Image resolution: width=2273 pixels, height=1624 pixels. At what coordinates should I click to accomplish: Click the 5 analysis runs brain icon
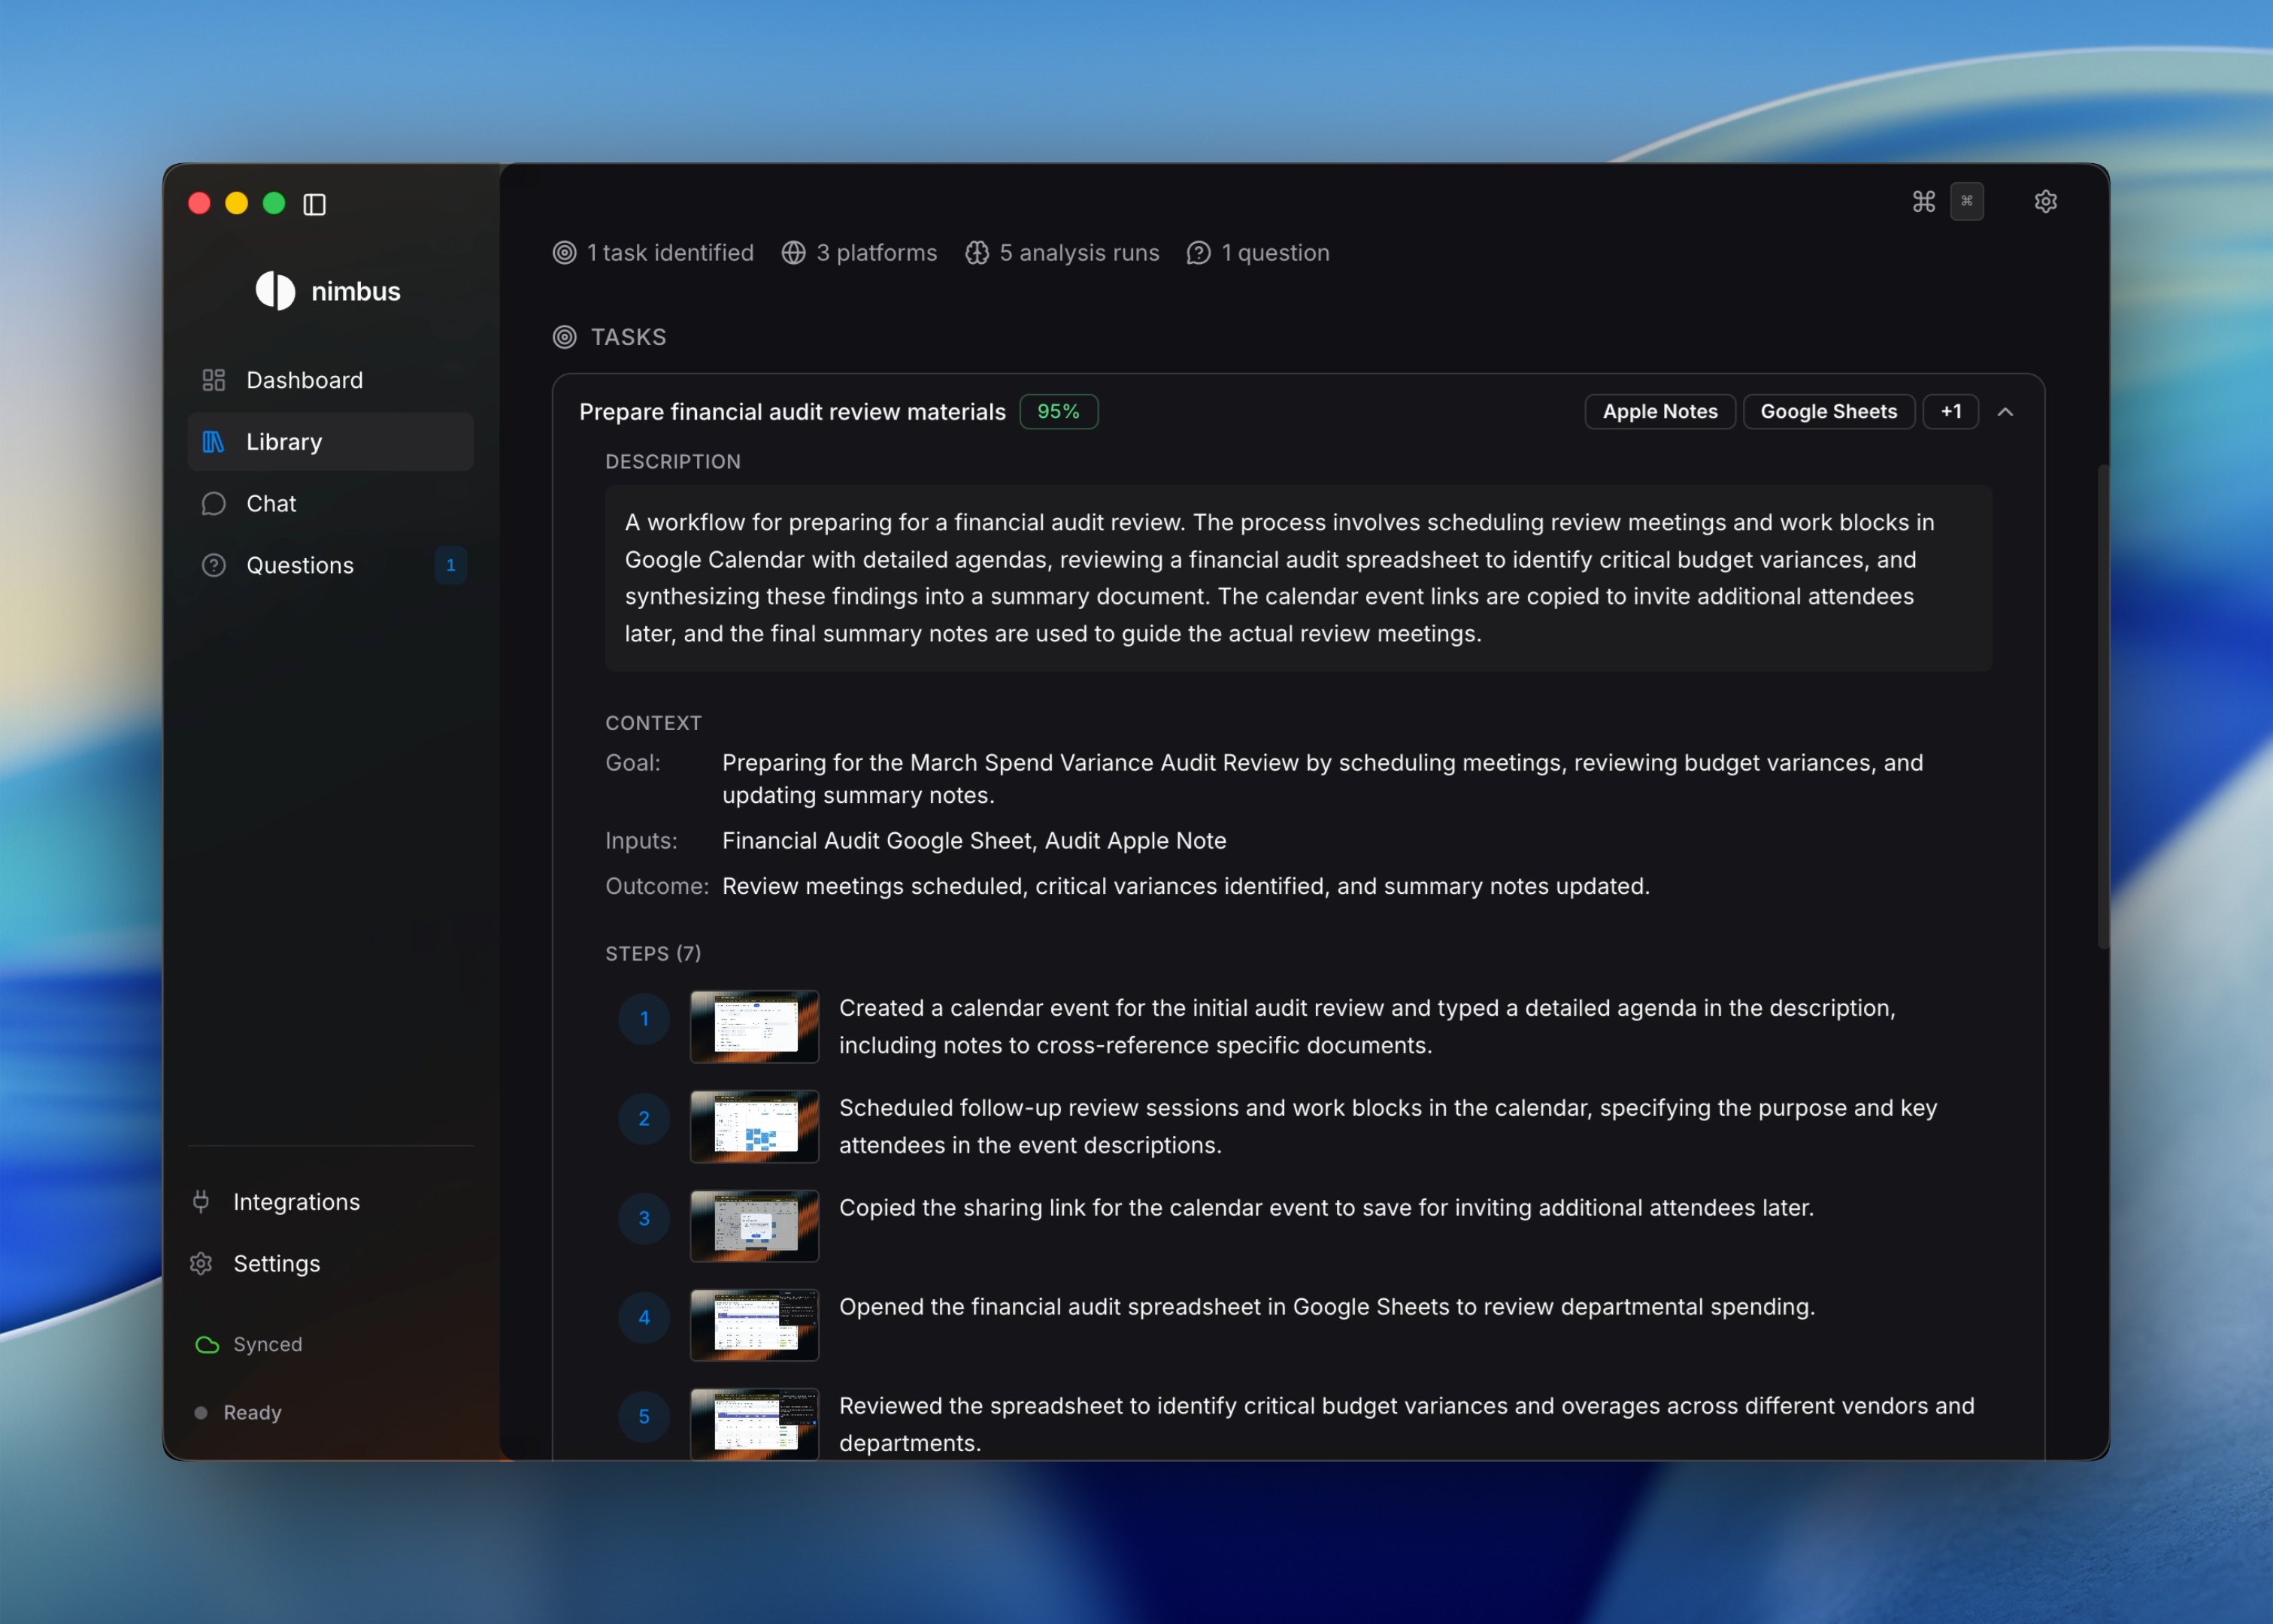click(x=977, y=253)
